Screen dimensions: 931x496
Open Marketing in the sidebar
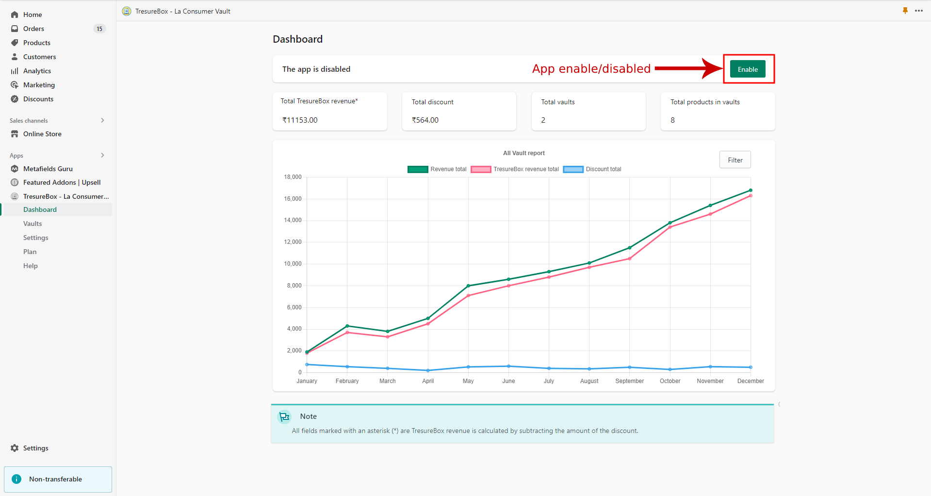tap(39, 85)
